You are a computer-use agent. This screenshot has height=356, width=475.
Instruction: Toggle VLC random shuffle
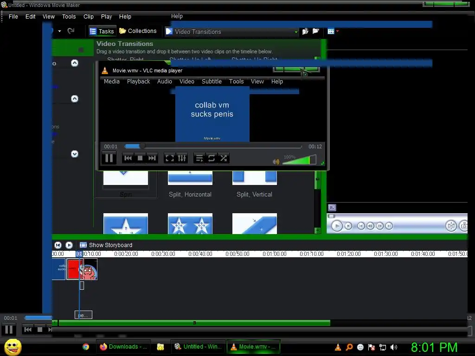click(x=224, y=158)
